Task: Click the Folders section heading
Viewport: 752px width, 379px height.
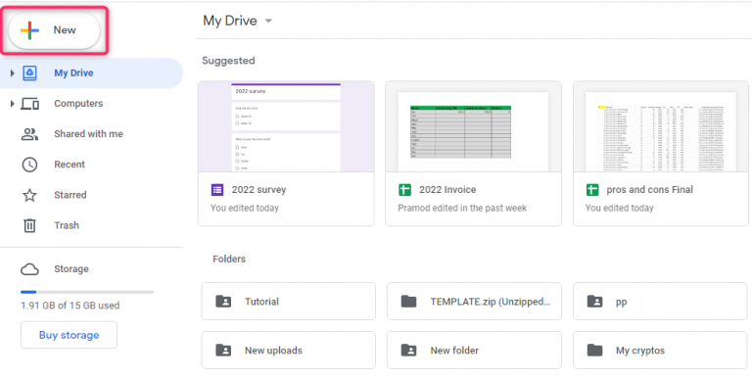Action: point(229,260)
